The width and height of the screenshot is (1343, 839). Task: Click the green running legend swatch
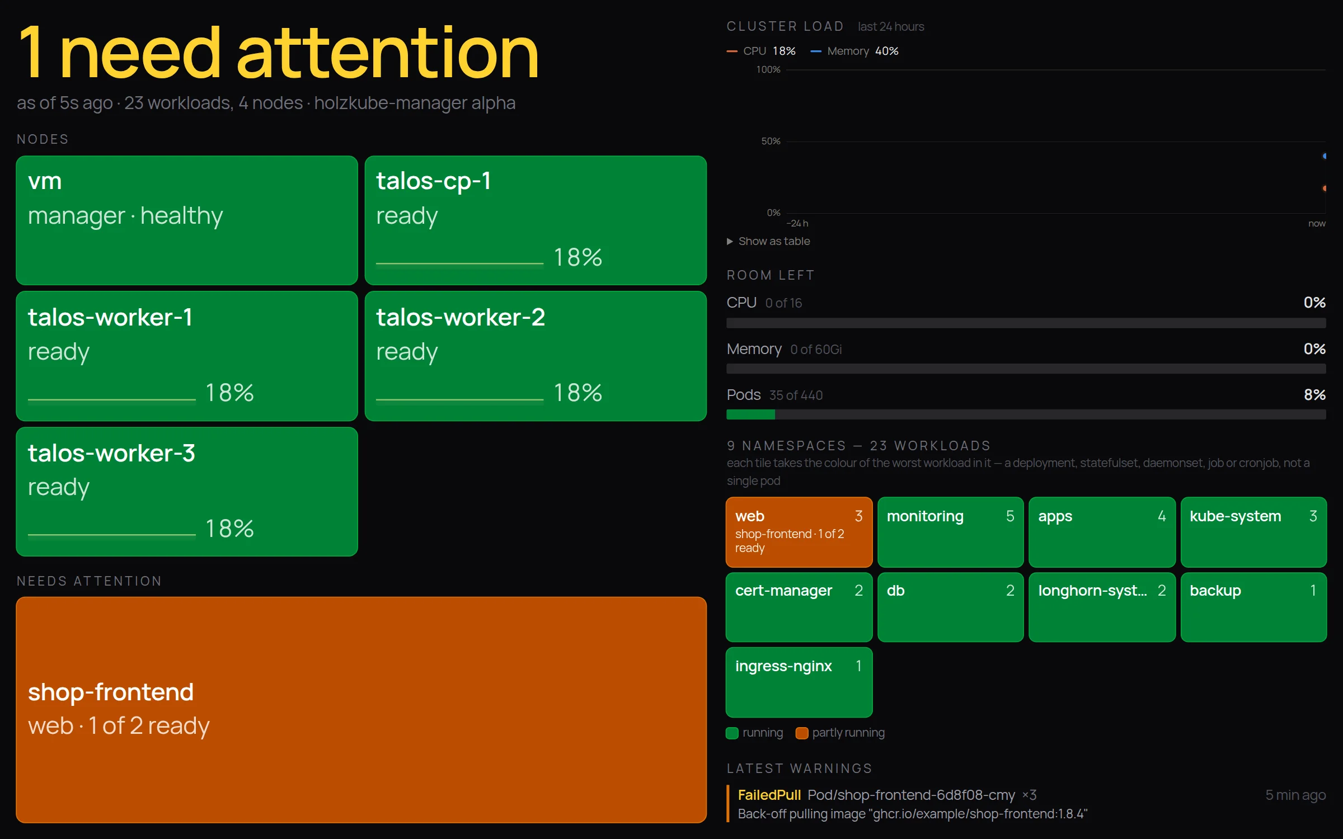point(732,733)
